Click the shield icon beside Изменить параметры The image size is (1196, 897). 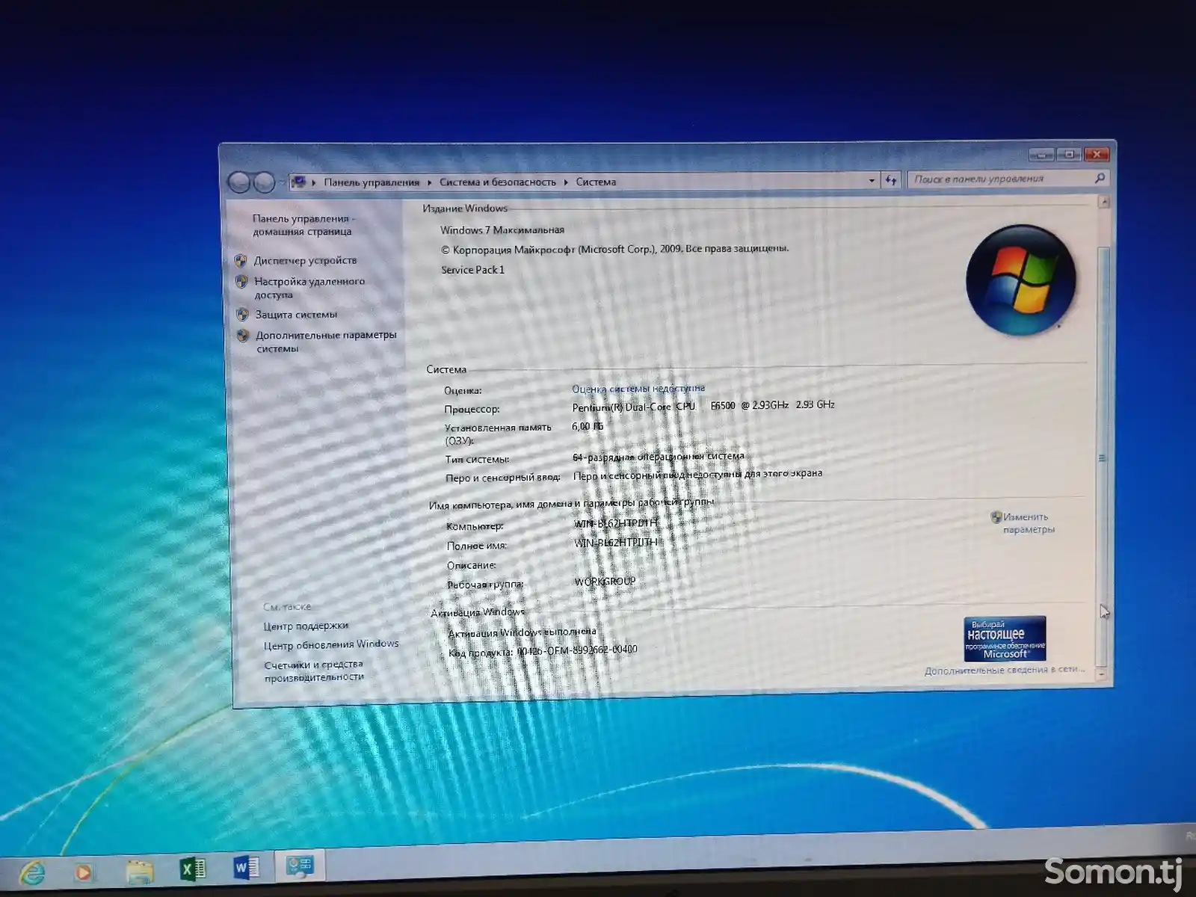click(996, 517)
